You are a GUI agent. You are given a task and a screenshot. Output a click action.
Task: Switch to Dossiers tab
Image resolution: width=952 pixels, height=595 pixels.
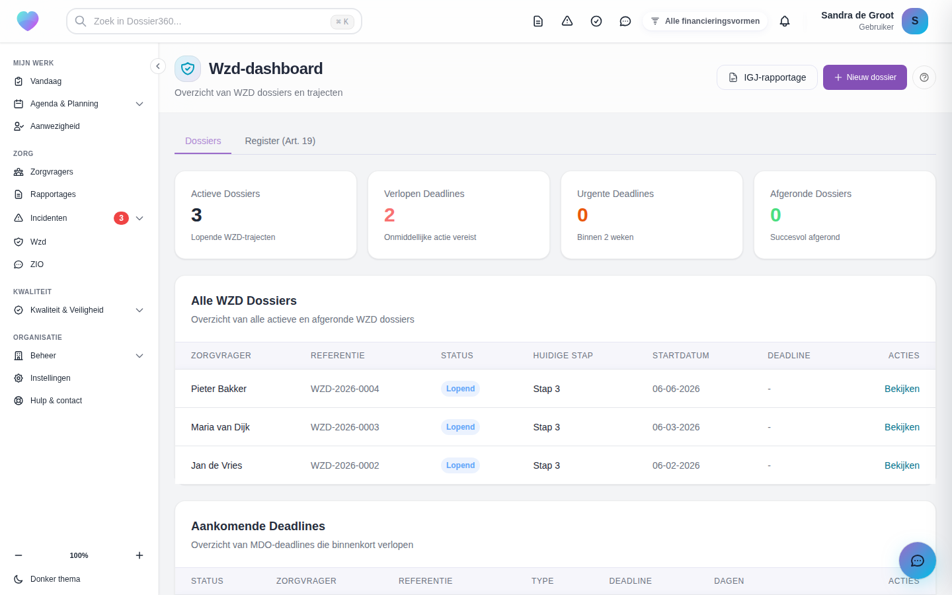[x=203, y=141]
